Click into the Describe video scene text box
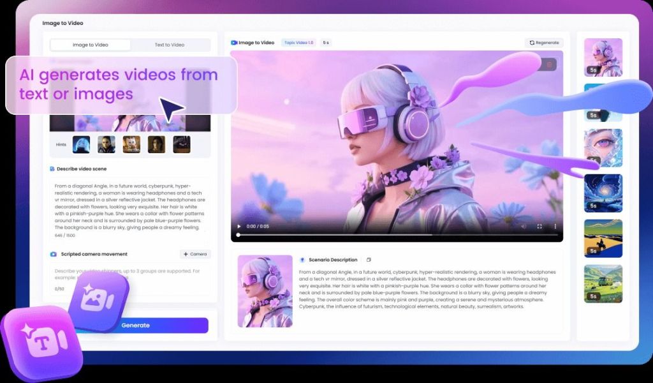Viewport: 653px width, 383px height. coord(129,204)
